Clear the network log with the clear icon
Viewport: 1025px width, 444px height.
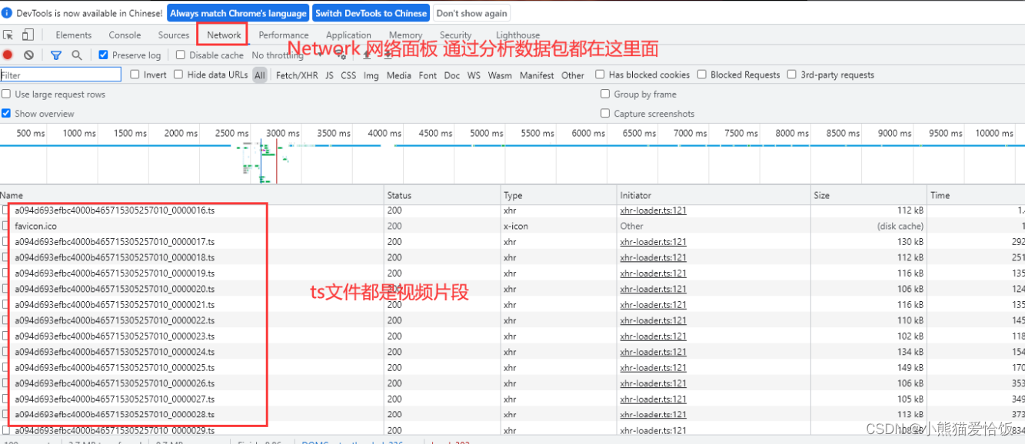click(x=28, y=55)
